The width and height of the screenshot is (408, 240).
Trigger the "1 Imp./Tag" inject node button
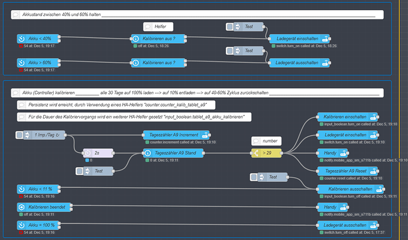(20, 135)
